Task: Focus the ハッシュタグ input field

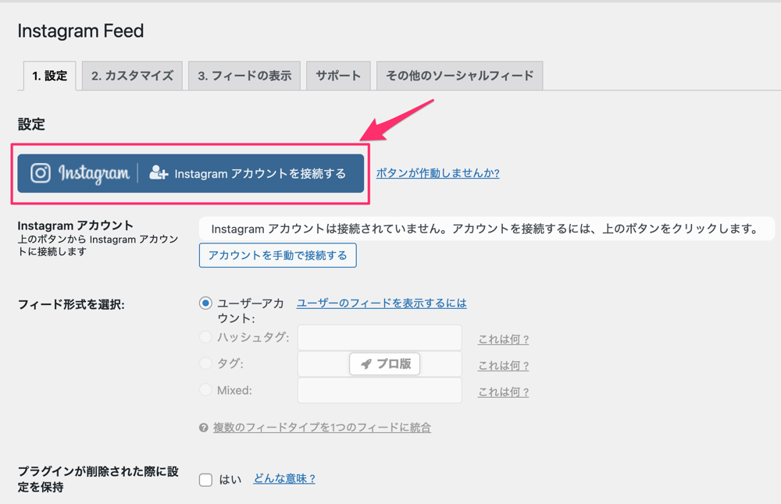Action: (x=380, y=337)
